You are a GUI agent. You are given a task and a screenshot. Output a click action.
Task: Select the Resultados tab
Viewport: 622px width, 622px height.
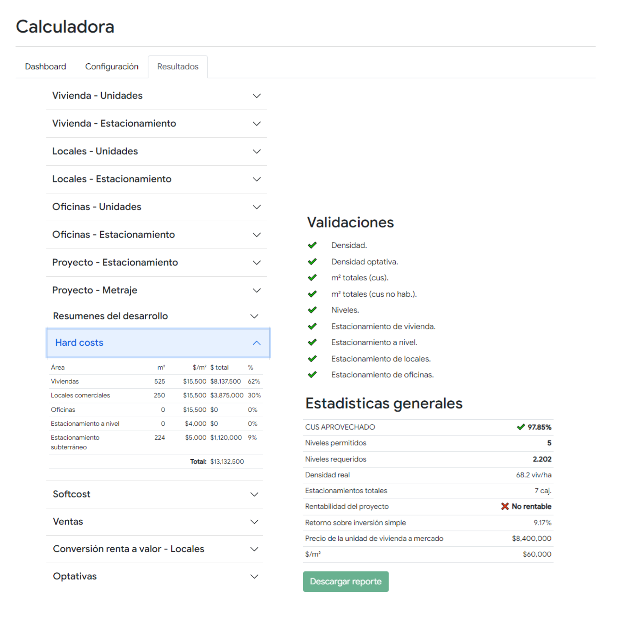178,67
